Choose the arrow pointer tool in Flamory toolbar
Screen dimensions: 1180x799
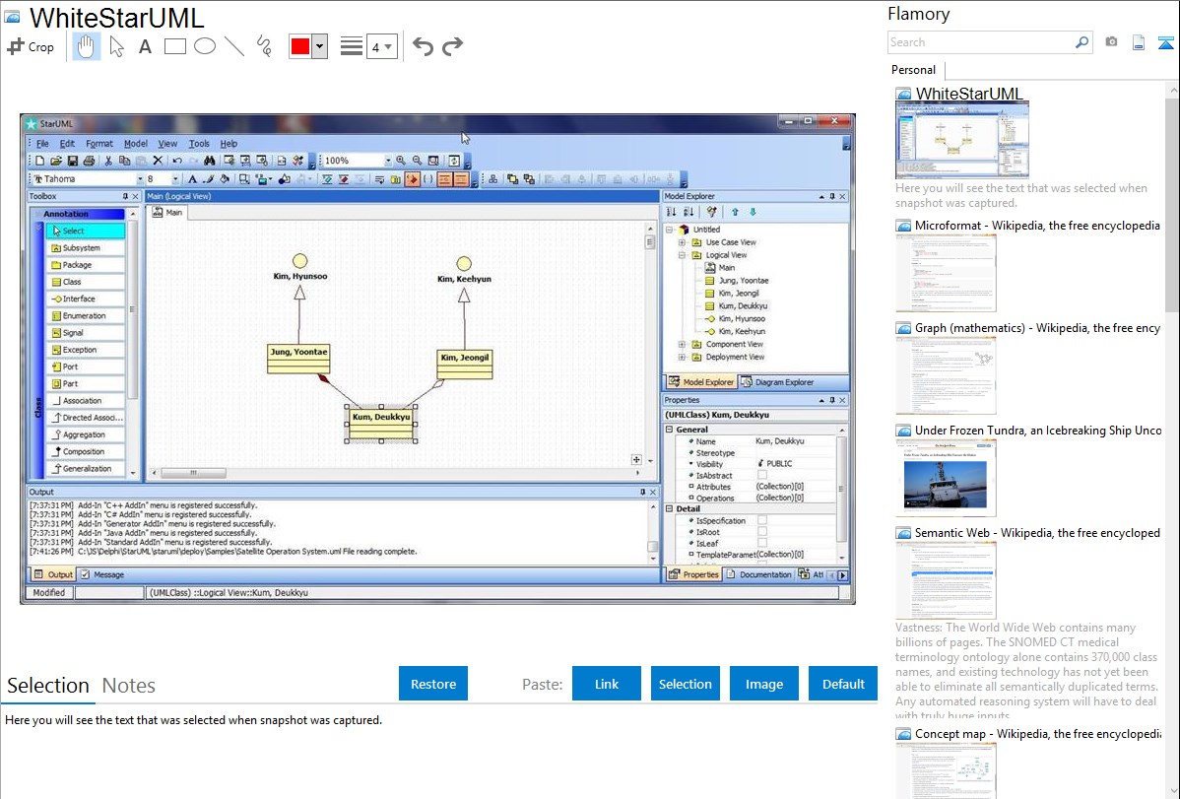tap(116, 46)
